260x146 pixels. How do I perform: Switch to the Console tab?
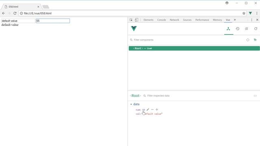tap(161, 20)
